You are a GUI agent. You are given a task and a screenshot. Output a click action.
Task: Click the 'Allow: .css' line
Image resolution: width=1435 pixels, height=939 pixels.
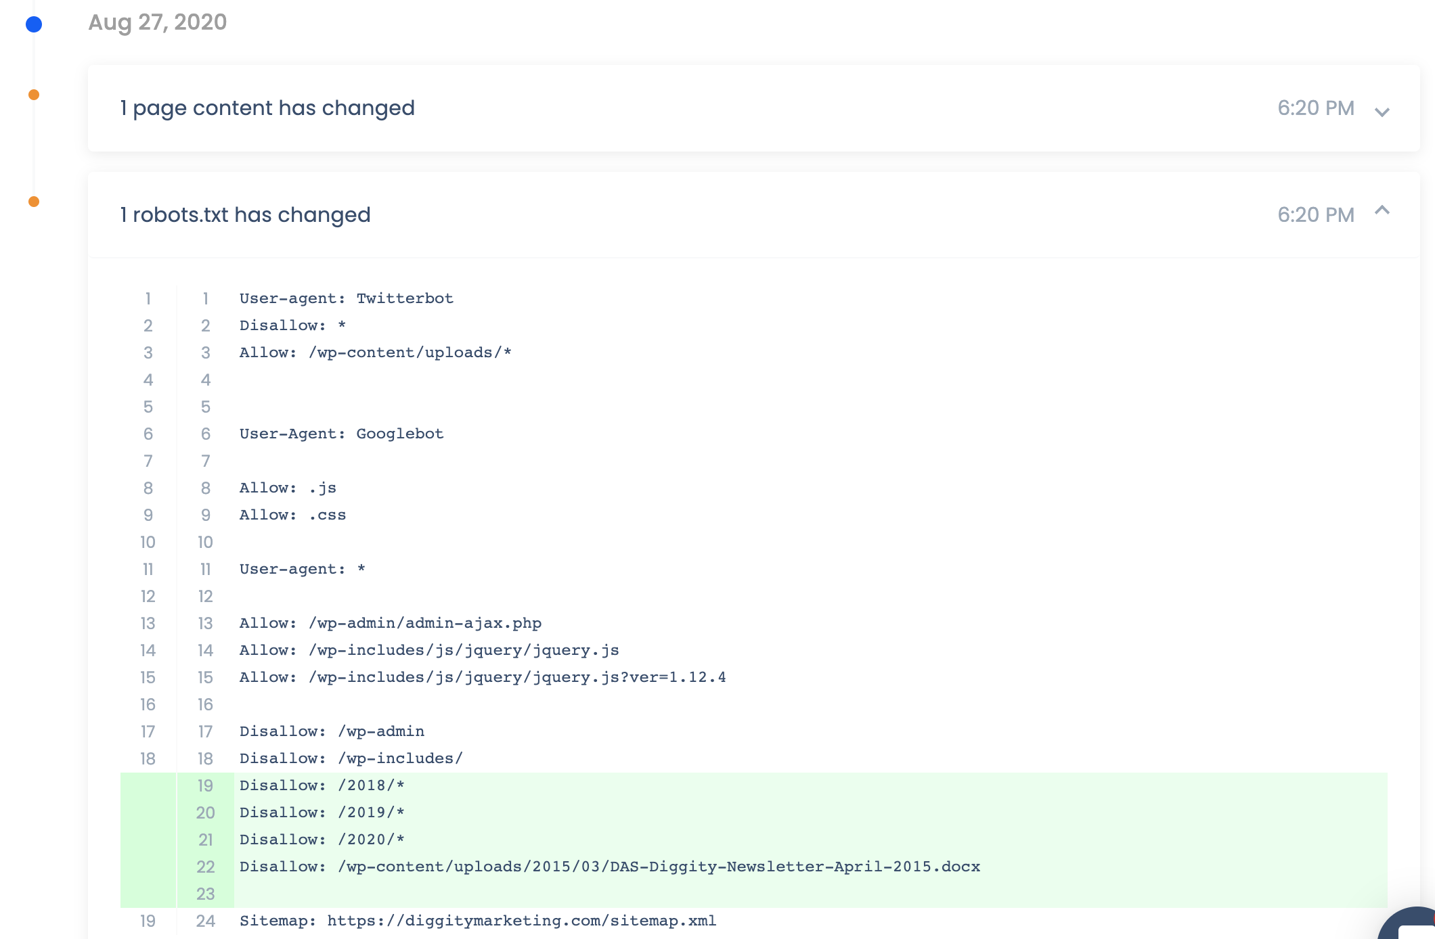(x=292, y=515)
